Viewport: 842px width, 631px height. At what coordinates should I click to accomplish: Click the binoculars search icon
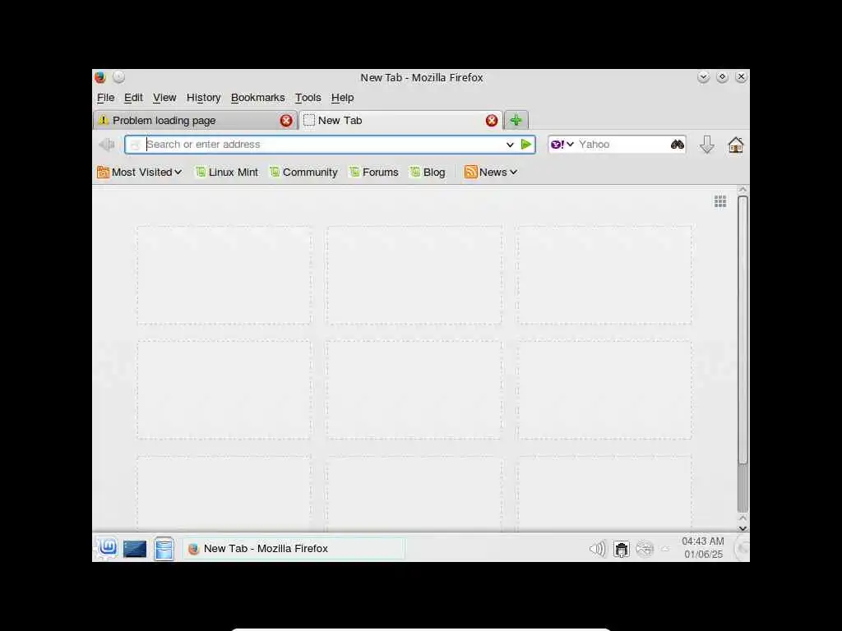[678, 145]
